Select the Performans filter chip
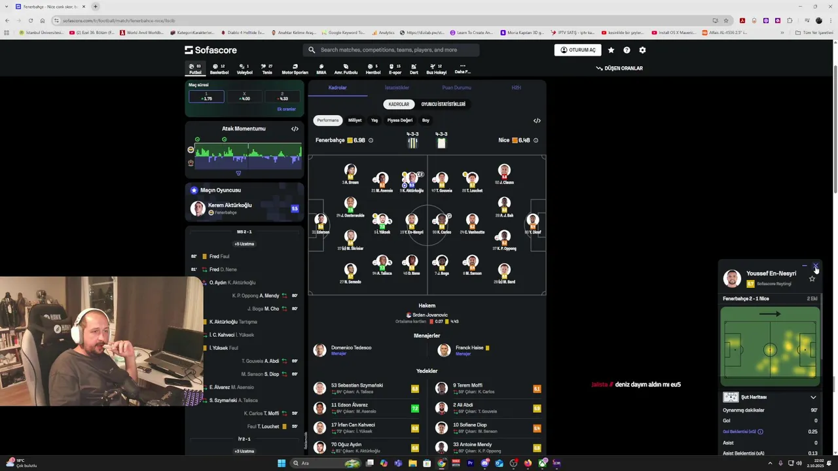 (328, 120)
